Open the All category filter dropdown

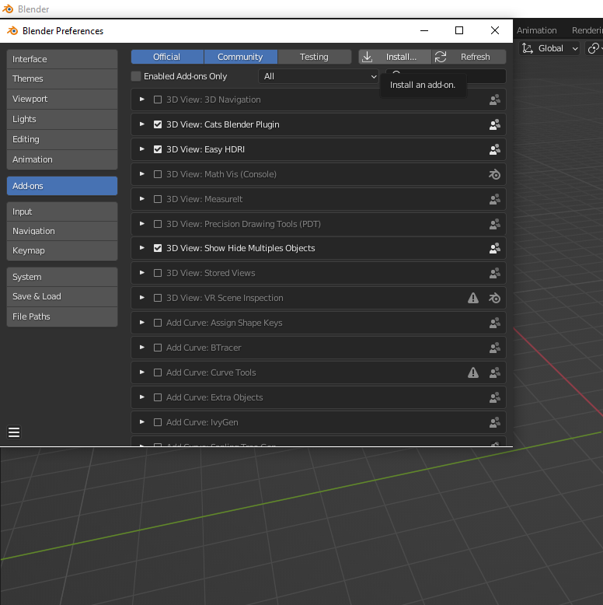[x=319, y=76]
